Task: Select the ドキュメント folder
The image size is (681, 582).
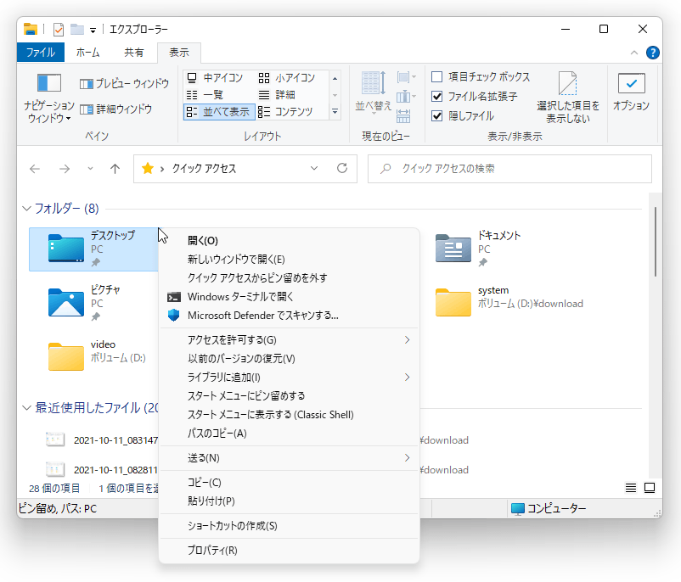Action: (479, 249)
